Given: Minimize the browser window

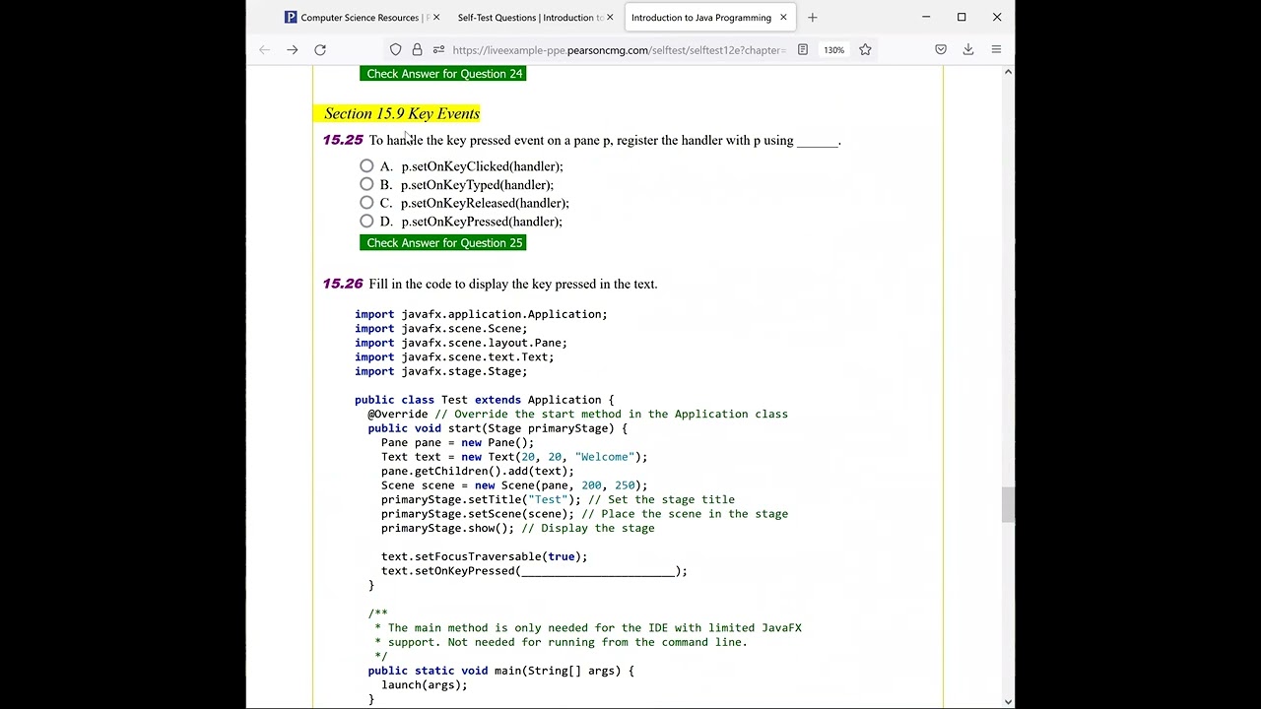Looking at the screenshot, I should pyautogui.click(x=926, y=17).
